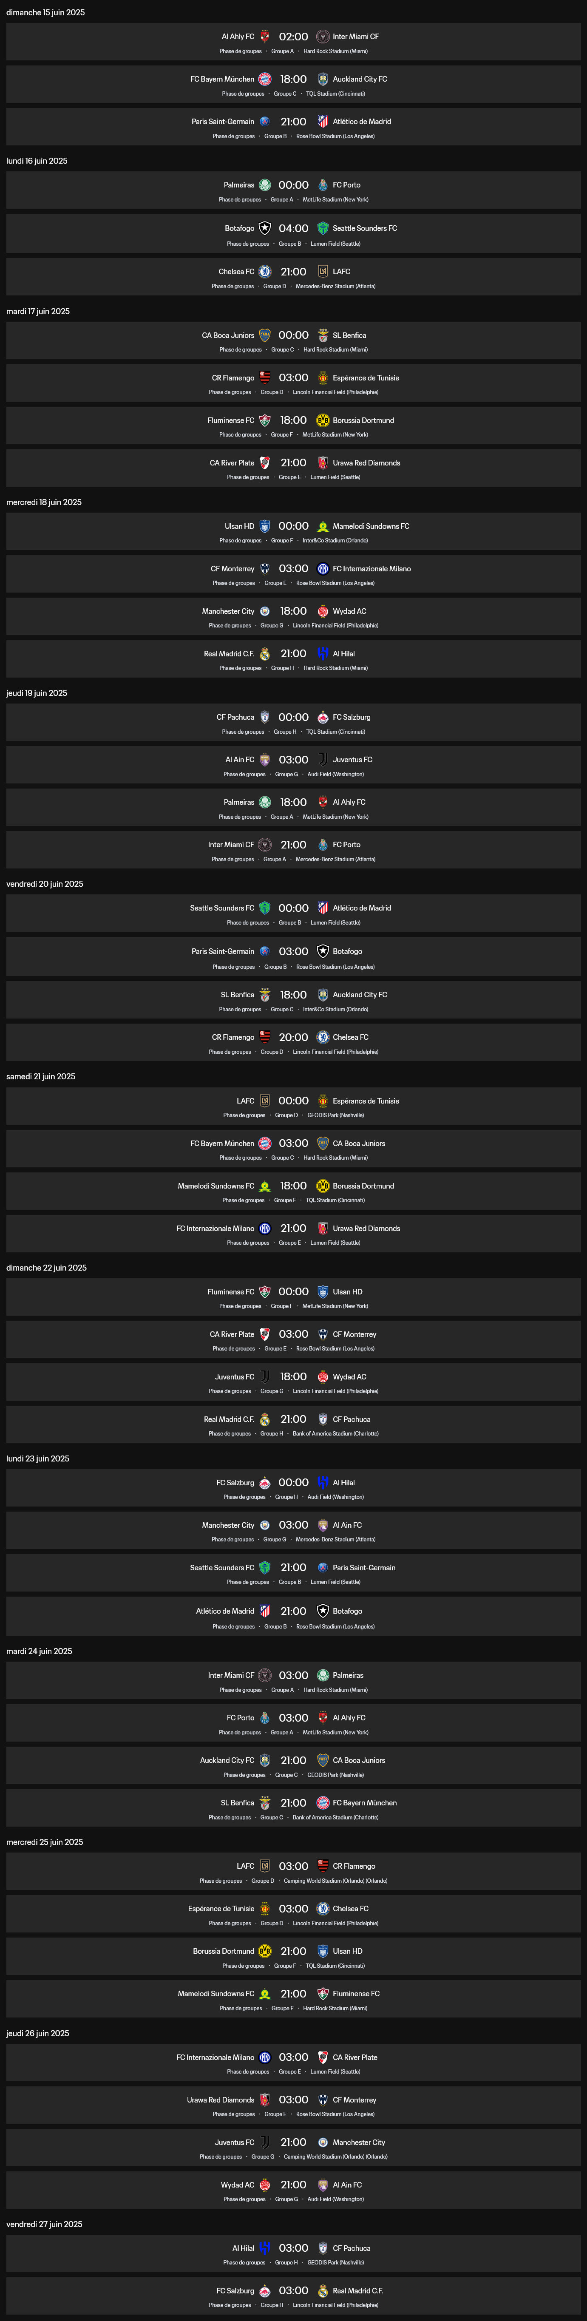
Task: Click SL Benfica crest against CA Boca Juniors
Action: [x=322, y=335]
